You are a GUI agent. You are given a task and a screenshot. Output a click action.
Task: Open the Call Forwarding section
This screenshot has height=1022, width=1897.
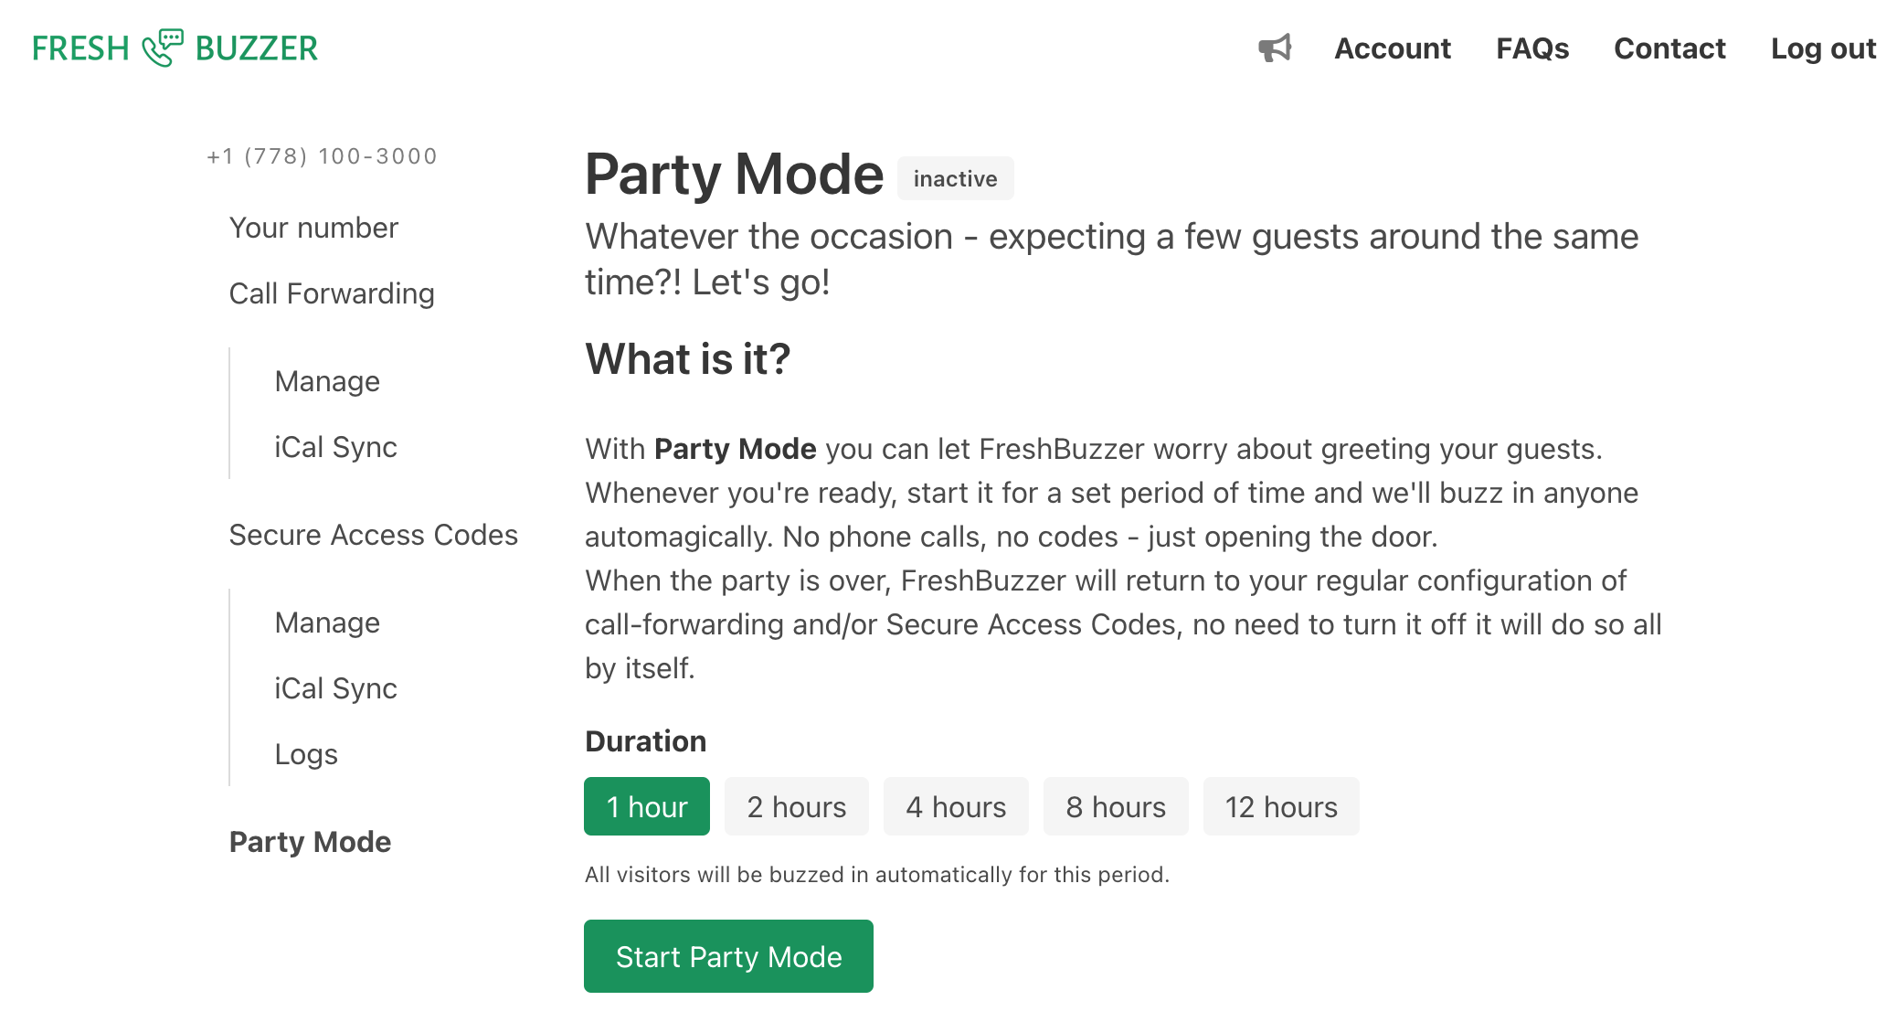click(332, 293)
